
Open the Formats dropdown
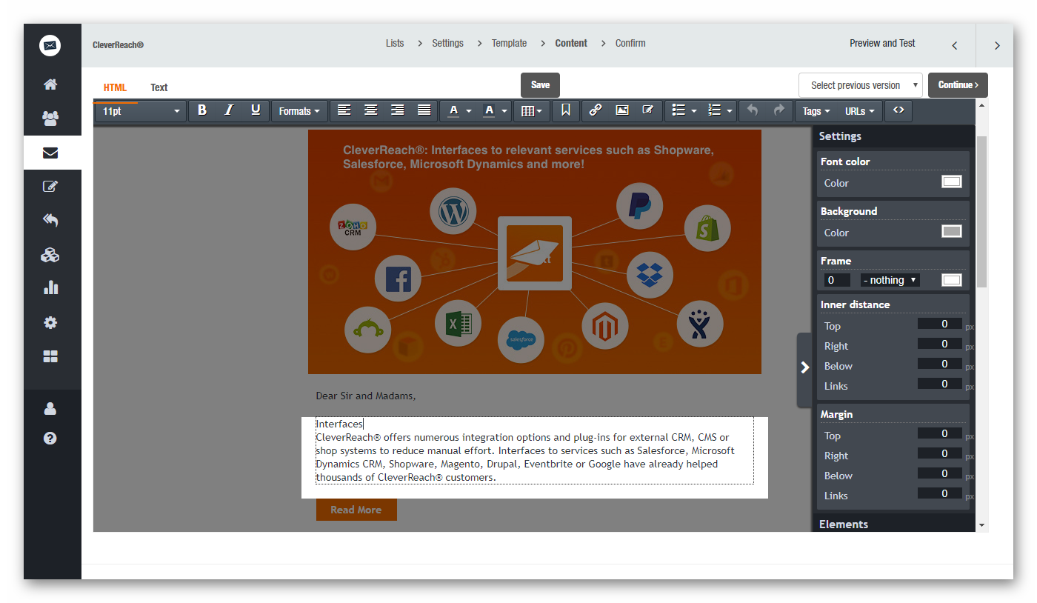299,111
